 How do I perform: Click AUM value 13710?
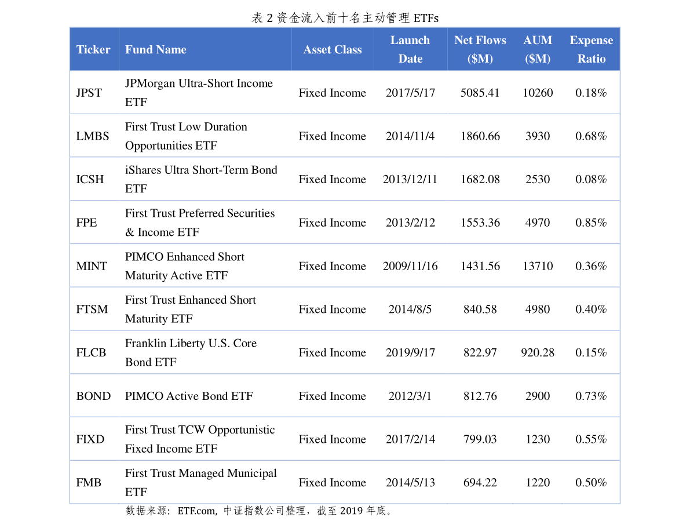tap(538, 266)
